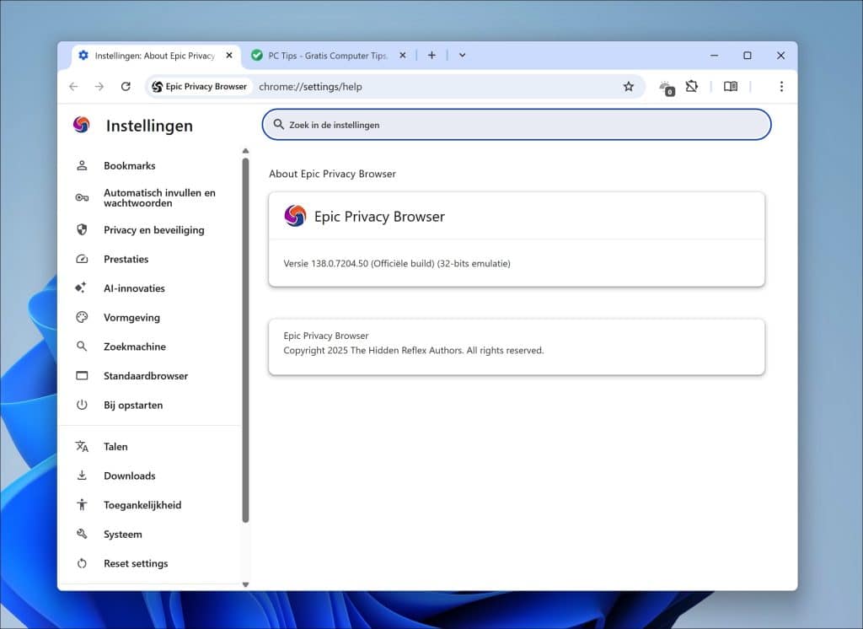Click the Epic logo beside Instellingen heading

[x=82, y=124]
